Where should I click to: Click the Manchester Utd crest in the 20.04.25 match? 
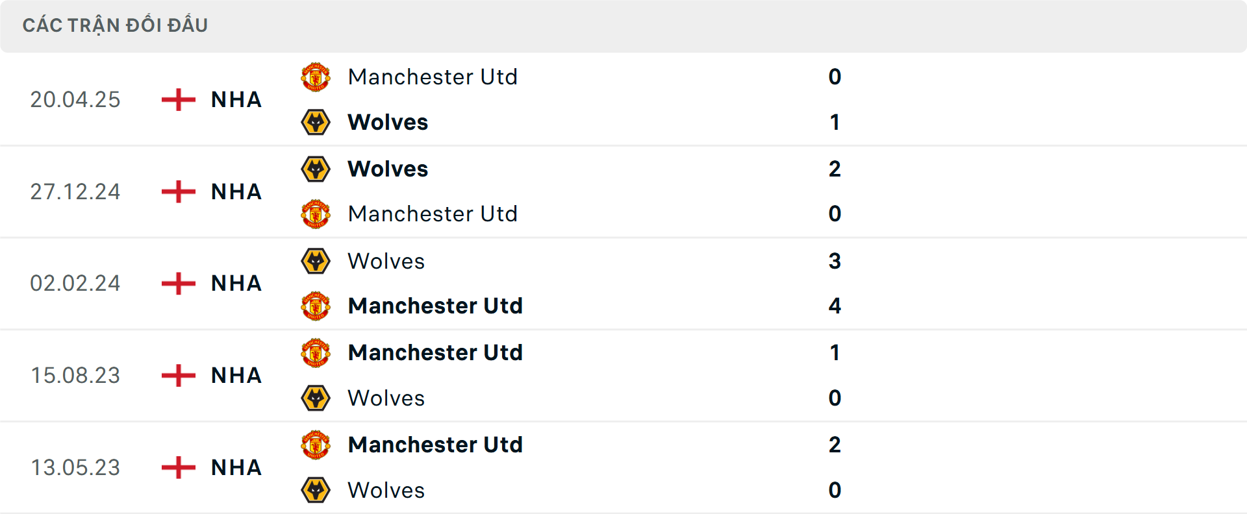point(316,77)
